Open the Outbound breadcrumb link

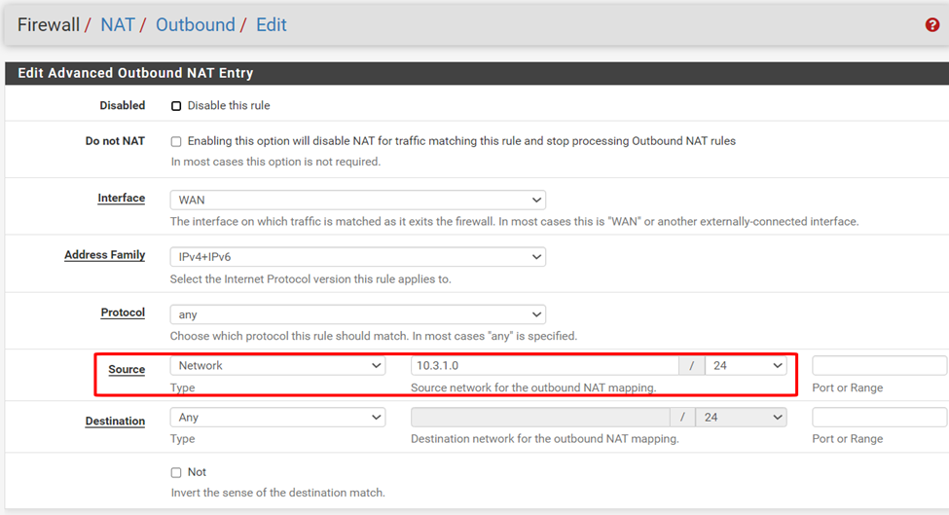(x=195, y=24)
